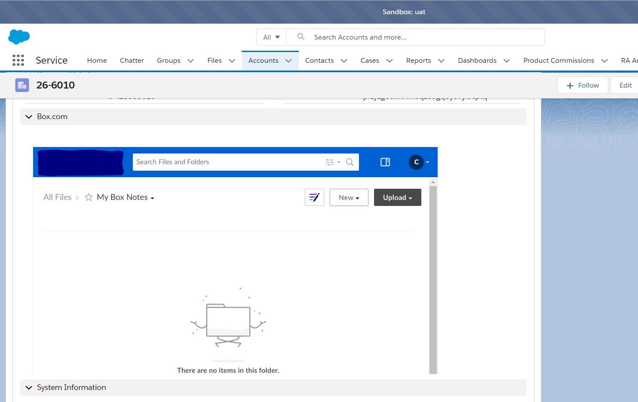This screenshot has height=402, width=638.
Task: Click the Search Files and Folders field
Action: [228, 162]
